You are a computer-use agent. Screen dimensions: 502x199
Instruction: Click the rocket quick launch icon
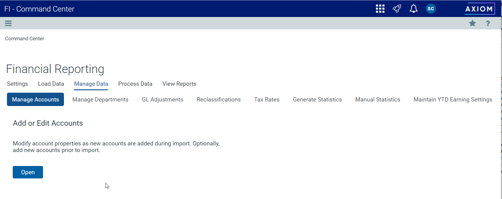point(397,8)
